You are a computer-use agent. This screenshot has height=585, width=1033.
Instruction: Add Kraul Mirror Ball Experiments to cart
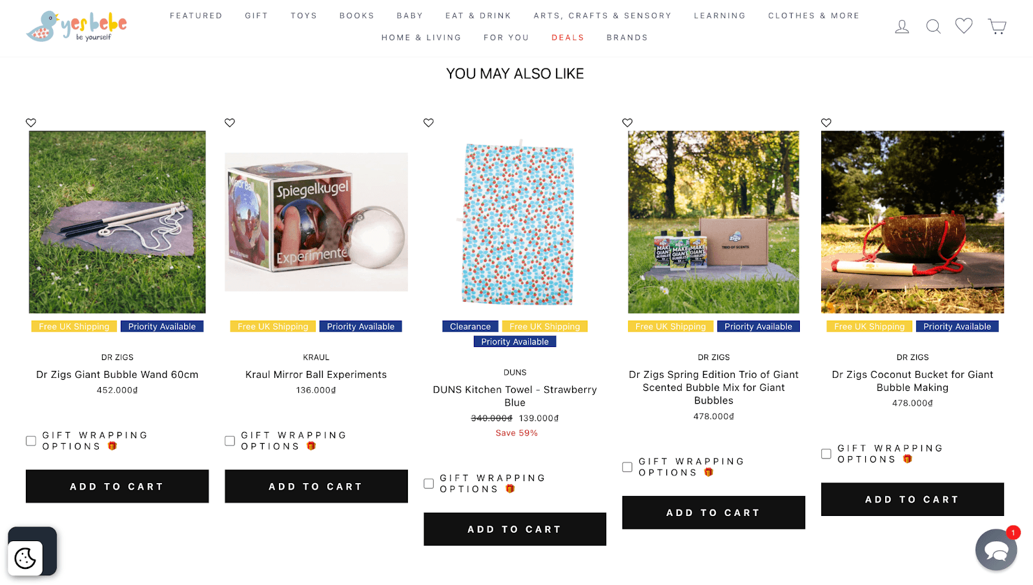(316, 486)
